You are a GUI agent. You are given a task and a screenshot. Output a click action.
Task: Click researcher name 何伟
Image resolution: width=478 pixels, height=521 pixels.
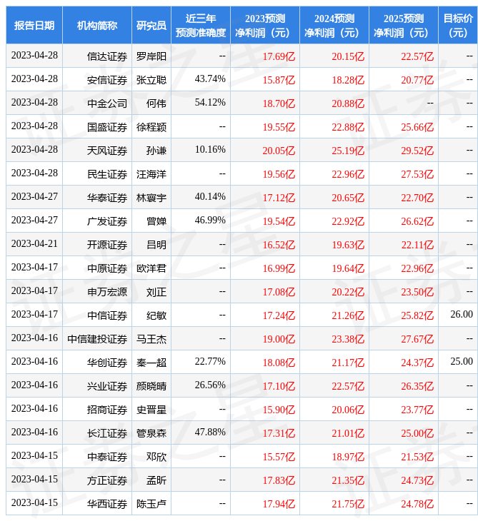156,103
